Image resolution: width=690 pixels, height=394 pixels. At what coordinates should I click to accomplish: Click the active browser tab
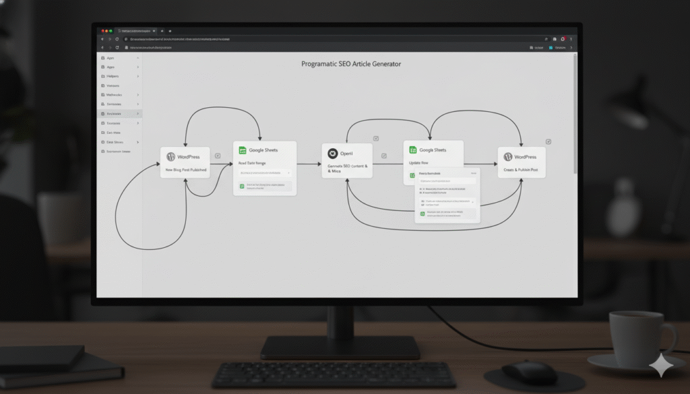coord(136,31)
